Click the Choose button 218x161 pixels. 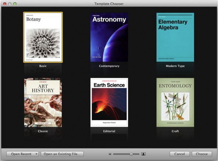pos(202,154)
